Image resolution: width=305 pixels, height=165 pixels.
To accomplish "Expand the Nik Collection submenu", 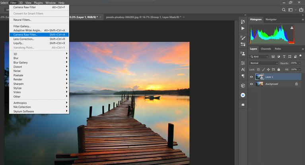I will [39, 107].
